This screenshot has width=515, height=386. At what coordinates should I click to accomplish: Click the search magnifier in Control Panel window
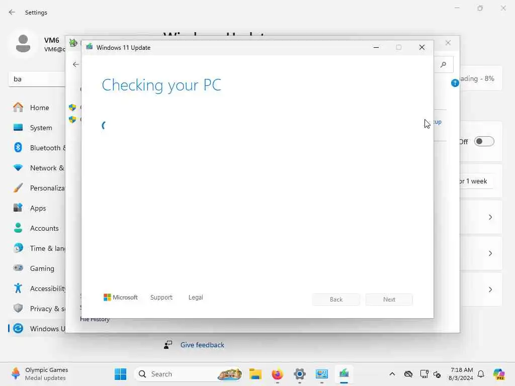[x=444, y=64]
